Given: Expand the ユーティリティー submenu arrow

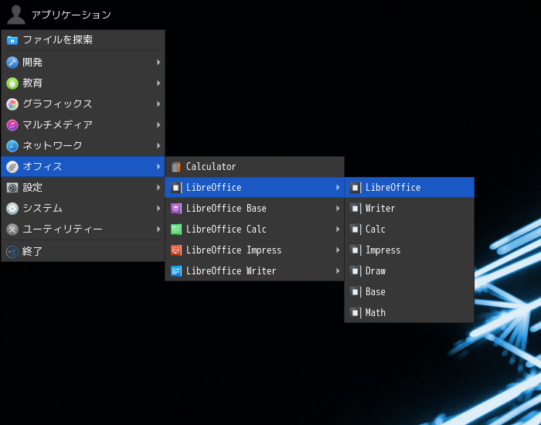Looking at the screenshot, I should 158,229.
